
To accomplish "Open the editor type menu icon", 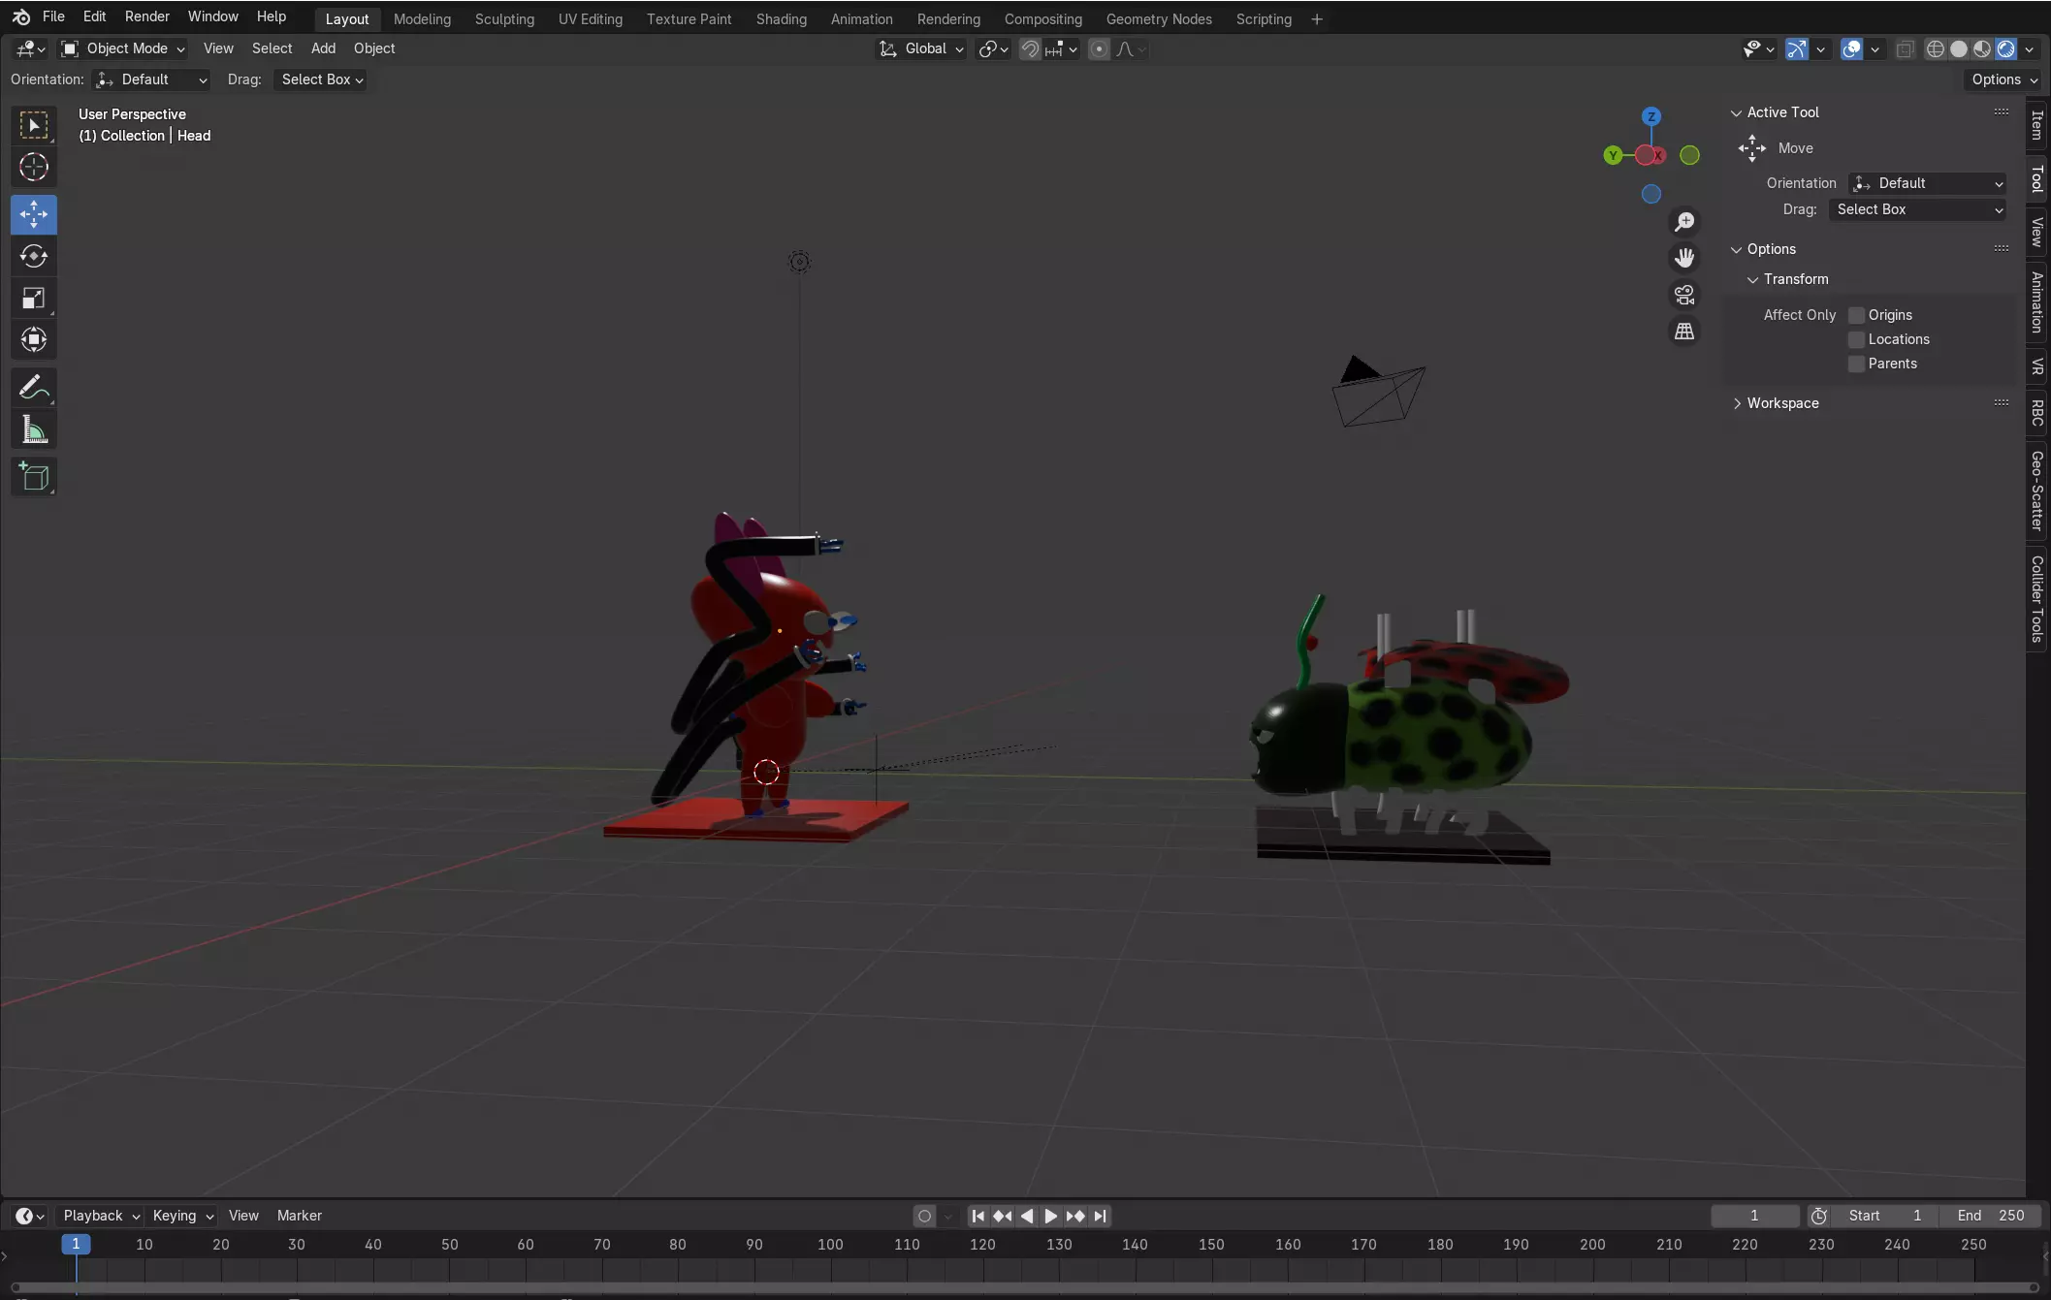I will (31, 48).
